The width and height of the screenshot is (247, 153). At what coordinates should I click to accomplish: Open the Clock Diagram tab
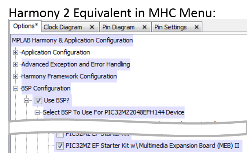pyautogui.click(x=63, y=27)
